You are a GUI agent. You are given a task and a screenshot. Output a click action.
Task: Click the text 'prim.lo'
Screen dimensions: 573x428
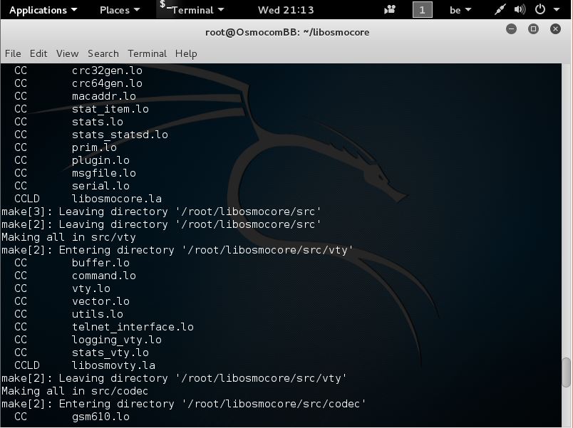click(x=94, y=147)
